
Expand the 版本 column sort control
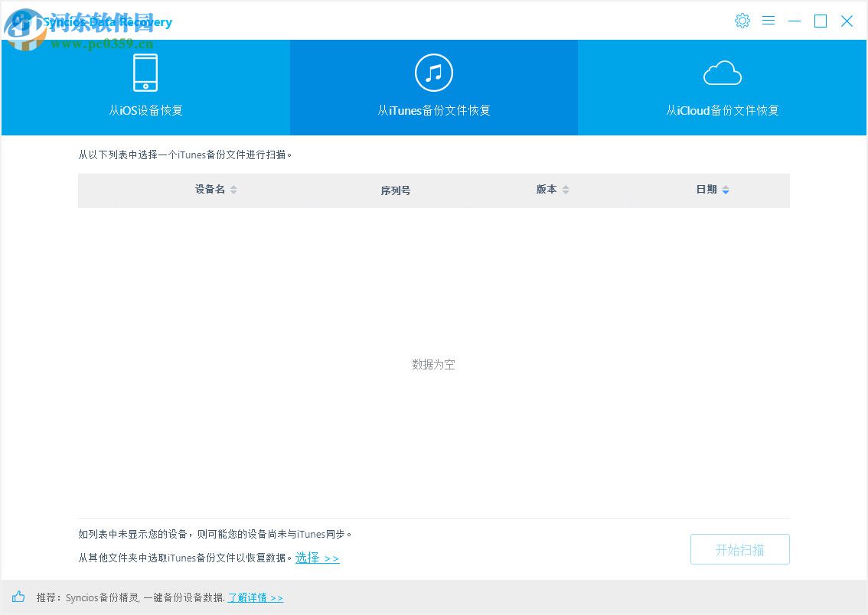coord(565,190)
